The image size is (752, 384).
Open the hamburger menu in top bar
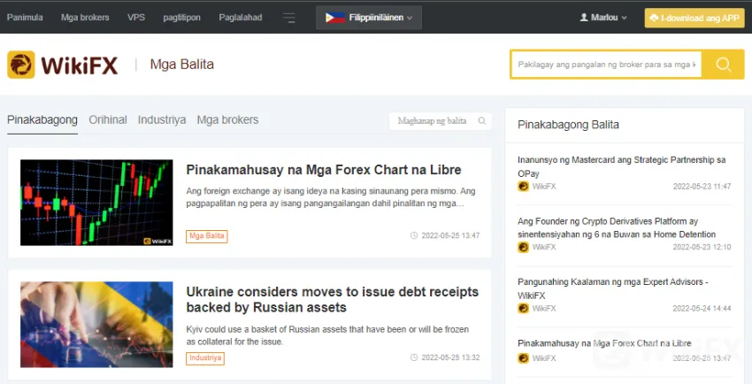[289, 18]
